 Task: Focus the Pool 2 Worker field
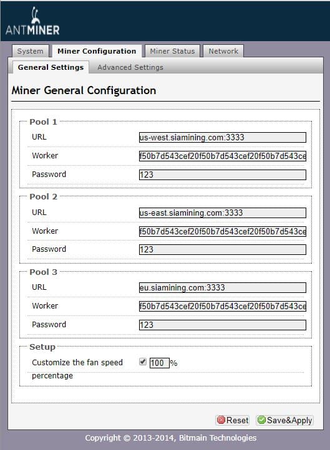[x=223, y=231]
